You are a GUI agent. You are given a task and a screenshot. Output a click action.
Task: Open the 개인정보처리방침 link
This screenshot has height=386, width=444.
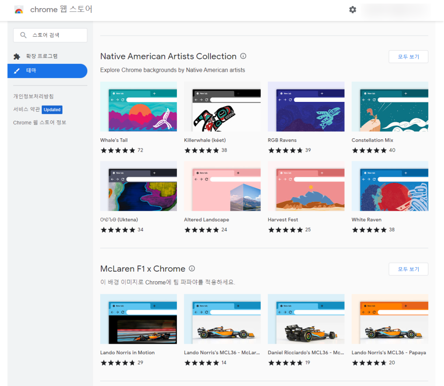34,96
